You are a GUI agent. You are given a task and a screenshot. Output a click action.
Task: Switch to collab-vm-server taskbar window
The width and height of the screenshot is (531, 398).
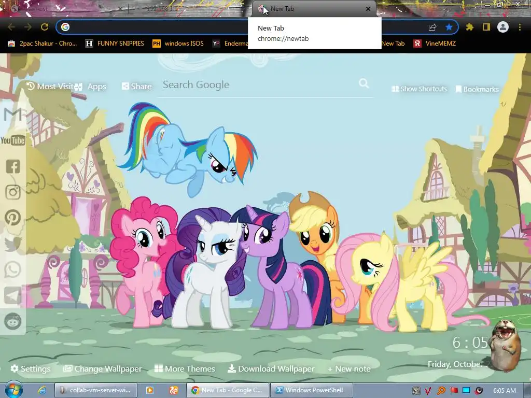tap(95, 390)
